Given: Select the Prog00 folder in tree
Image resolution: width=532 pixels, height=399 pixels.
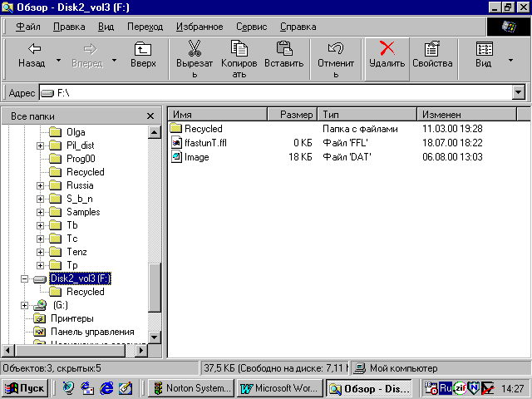Looking at the screenshot, I should [x=81, y=159].
